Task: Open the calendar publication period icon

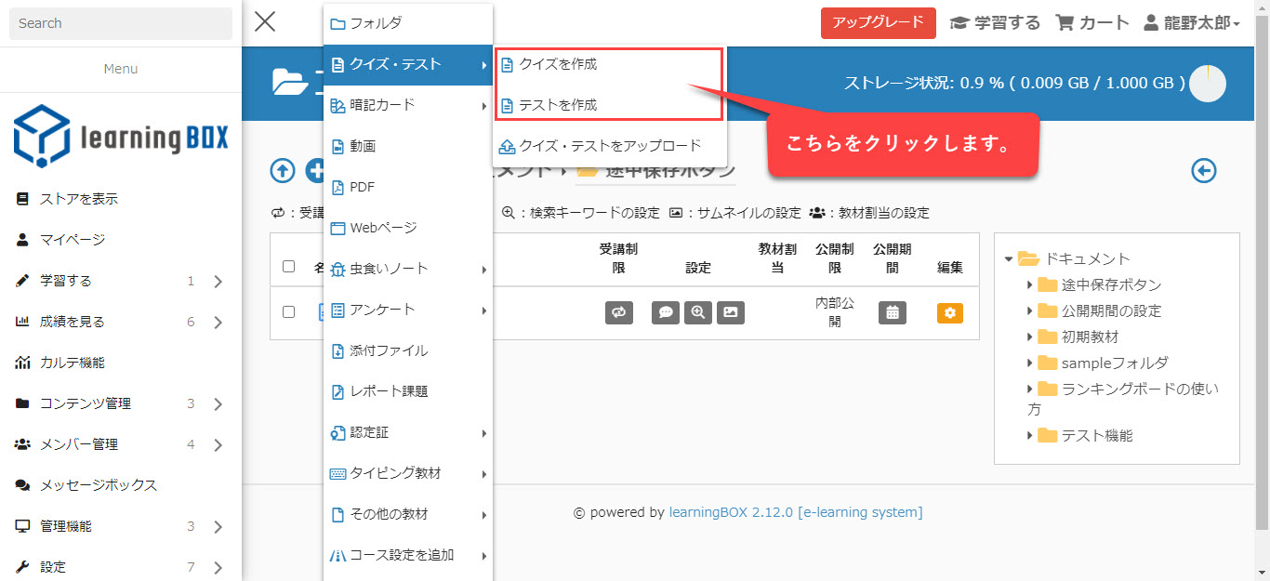Action: pyautogui.click(x=892, y=313)
